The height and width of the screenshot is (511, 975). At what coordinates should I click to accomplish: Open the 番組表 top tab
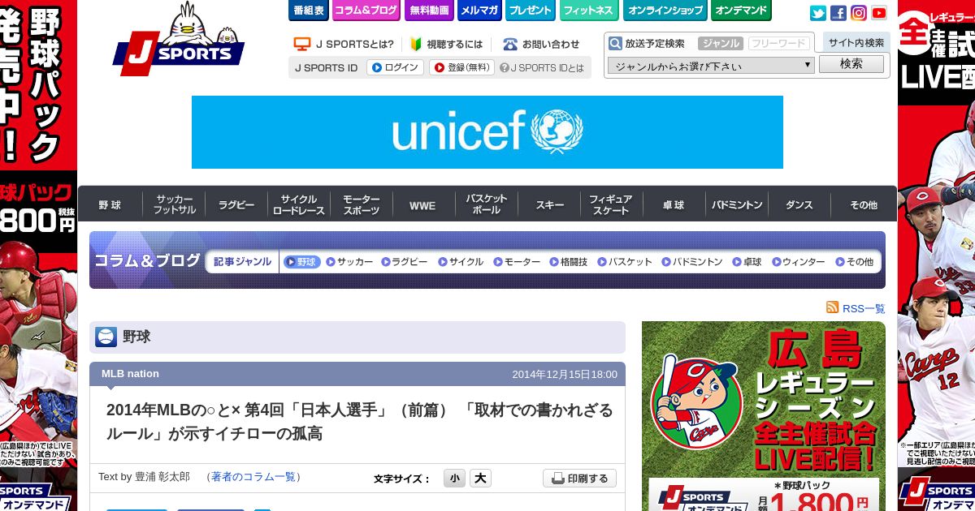point(309,11)
